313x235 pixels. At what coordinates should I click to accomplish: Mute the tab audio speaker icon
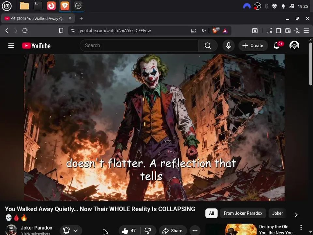tap(13, 18)
